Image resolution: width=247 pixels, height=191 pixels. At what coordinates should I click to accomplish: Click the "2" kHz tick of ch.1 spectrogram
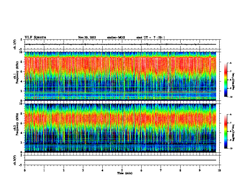tap(22, 91)
